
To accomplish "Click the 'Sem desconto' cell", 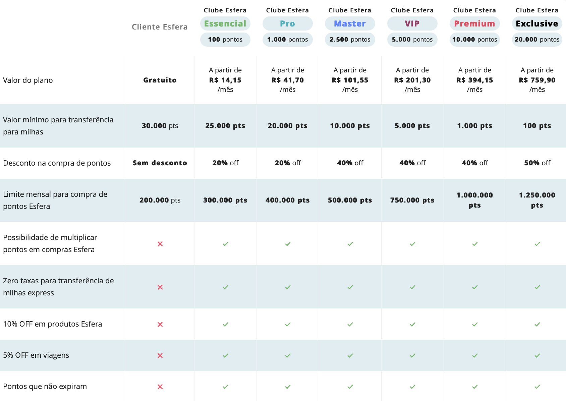I will point(160,163).
